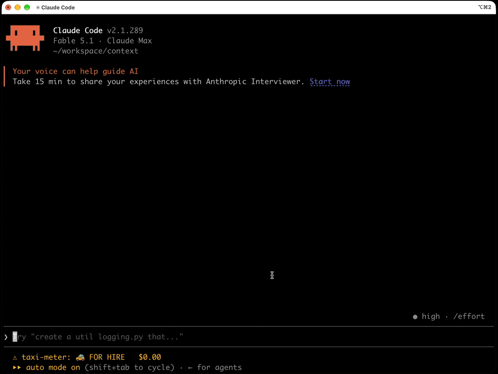Viewport: 498px width, 374px height.
Task: Click the gray effort level dot
Action: (415, 317)
